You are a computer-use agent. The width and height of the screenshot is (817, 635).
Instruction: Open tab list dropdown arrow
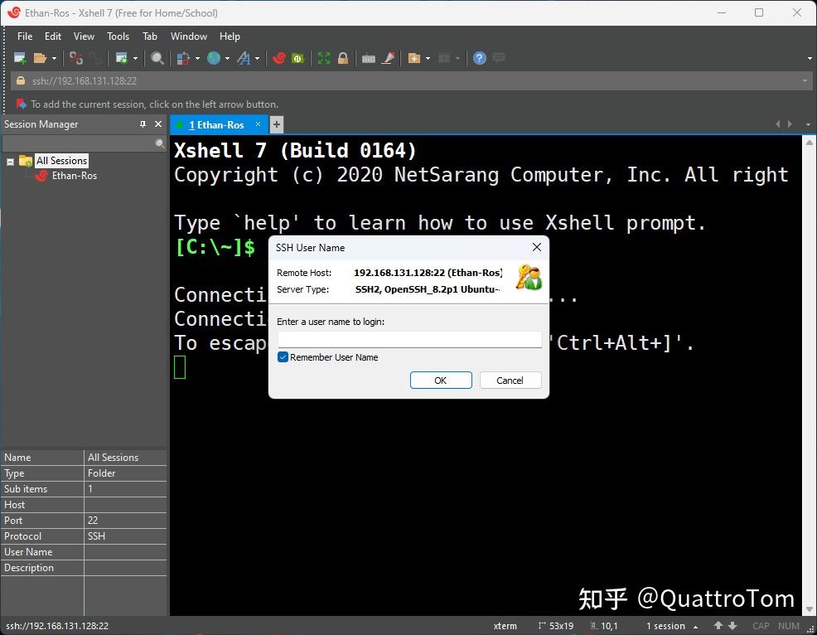click(808, 124)
